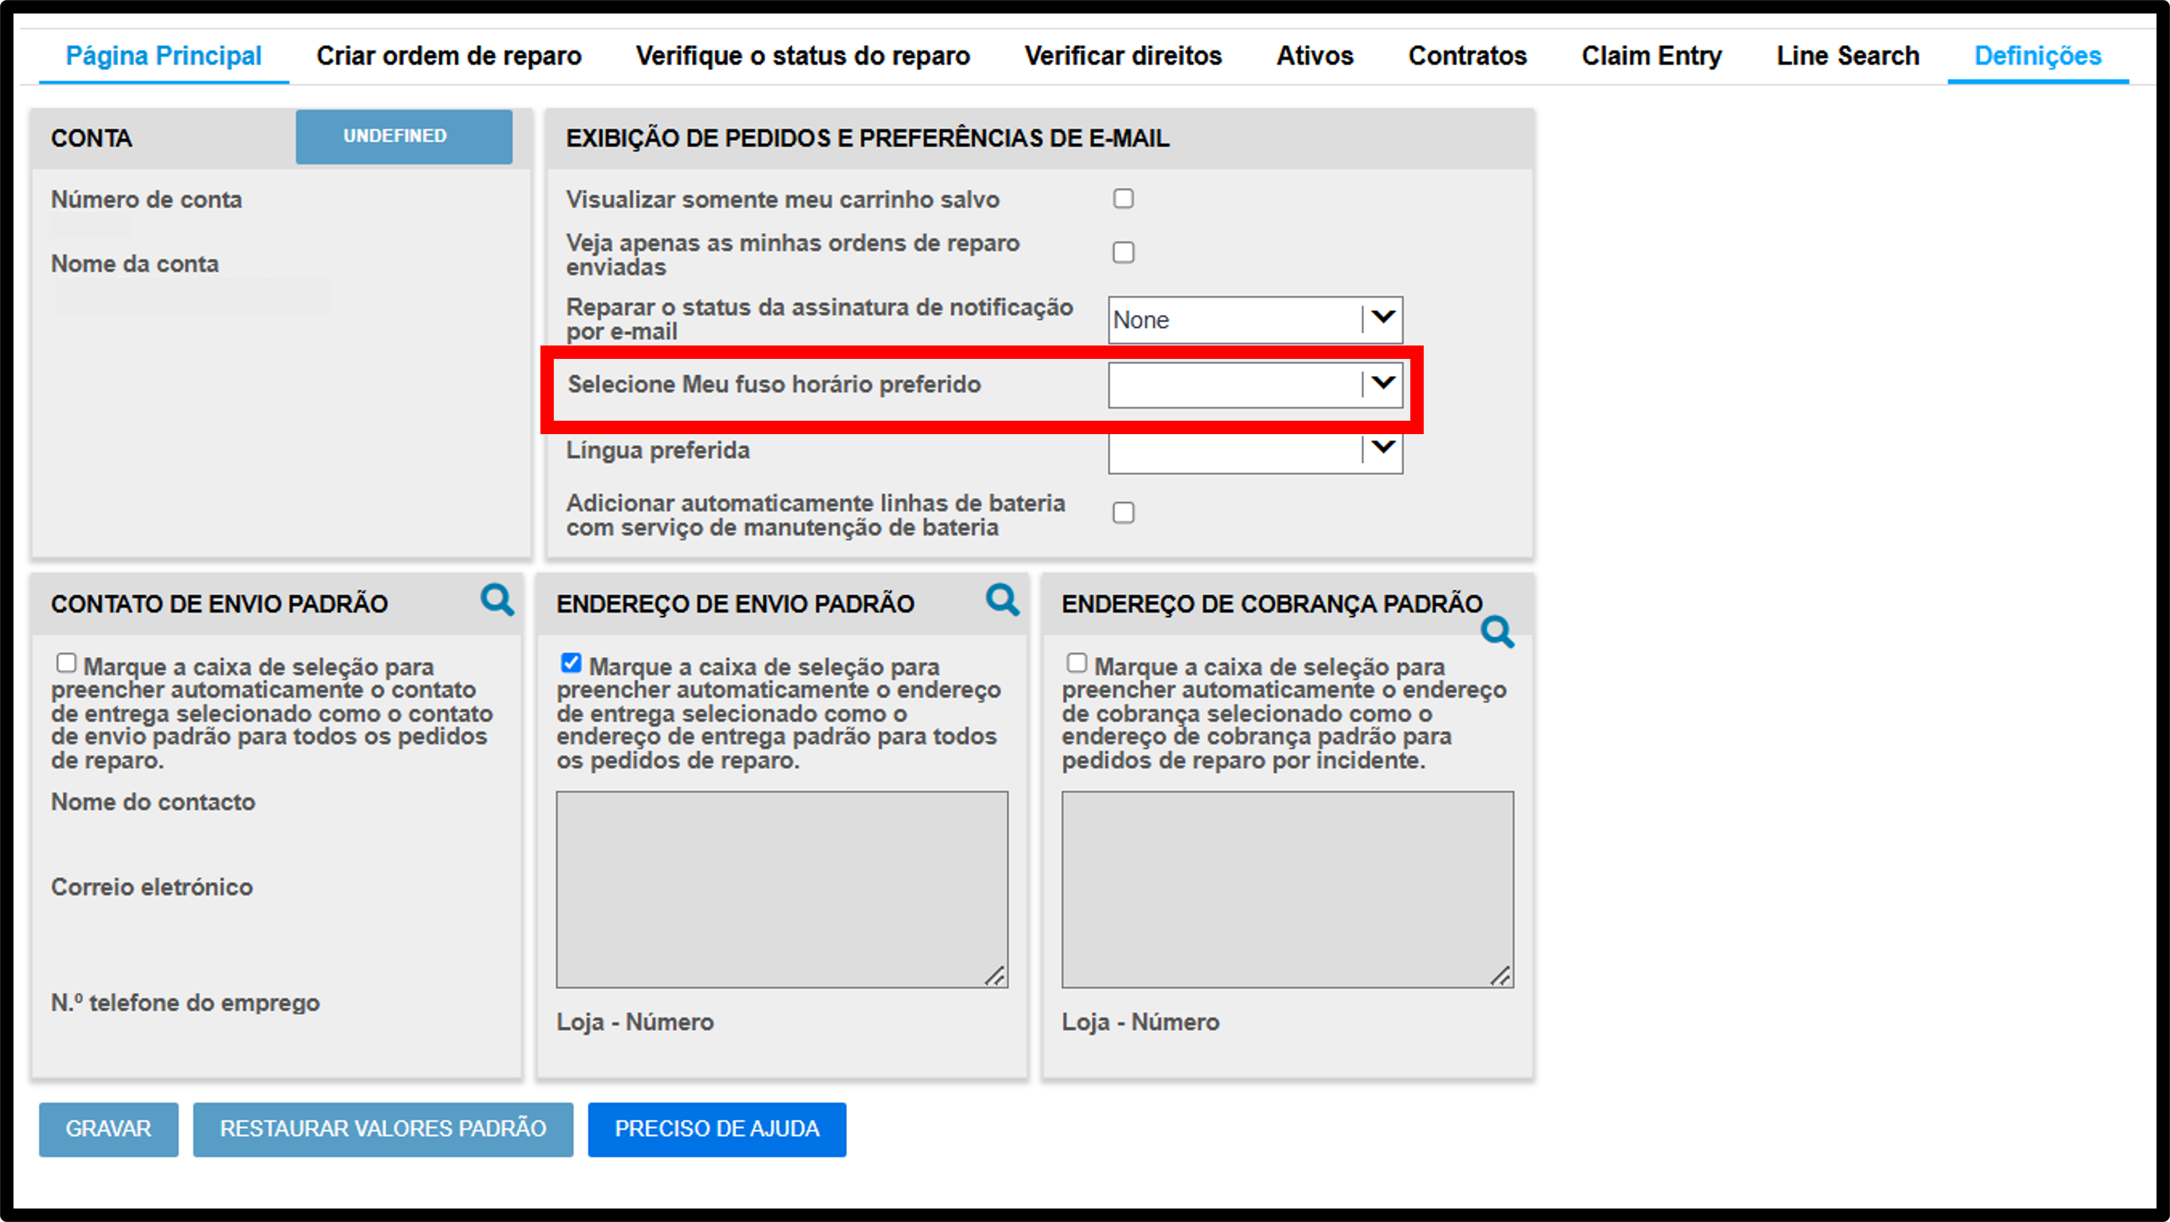This screenshot has width=2170, height=1222.
Task: Click Loja - Número under shipping address
Action: click(635, 1022)
